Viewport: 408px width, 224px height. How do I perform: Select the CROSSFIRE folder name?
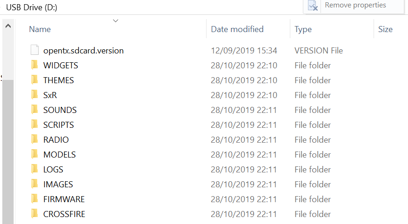tap(64, 214)
